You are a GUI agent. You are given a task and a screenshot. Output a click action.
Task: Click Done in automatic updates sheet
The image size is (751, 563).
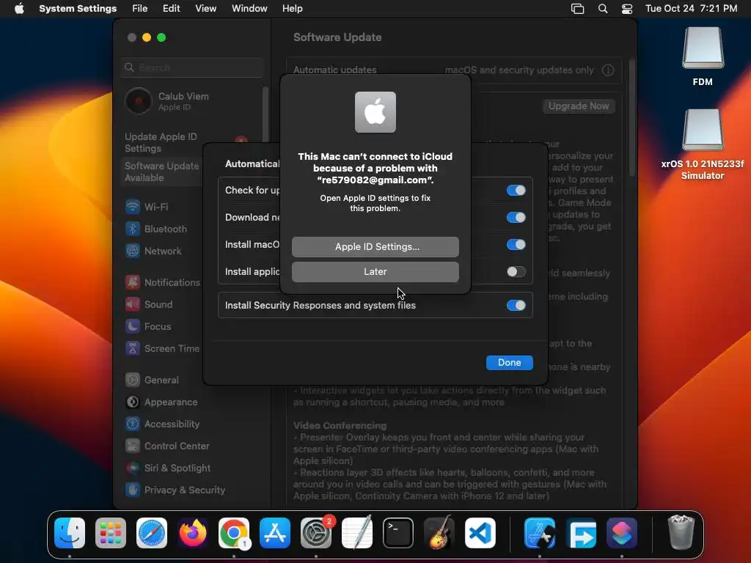510,363
